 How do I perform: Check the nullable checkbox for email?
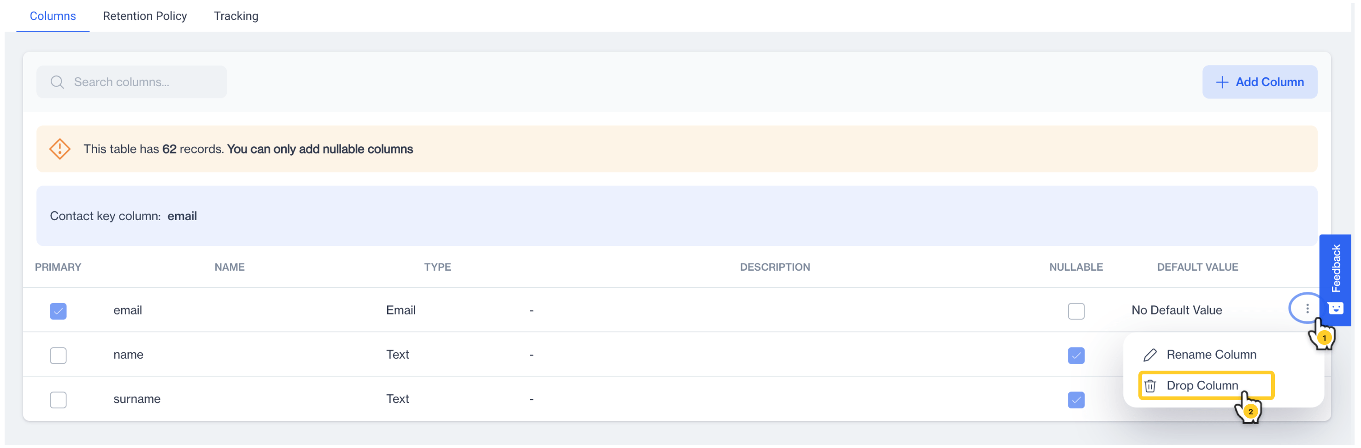click(x=1076, y=311)
